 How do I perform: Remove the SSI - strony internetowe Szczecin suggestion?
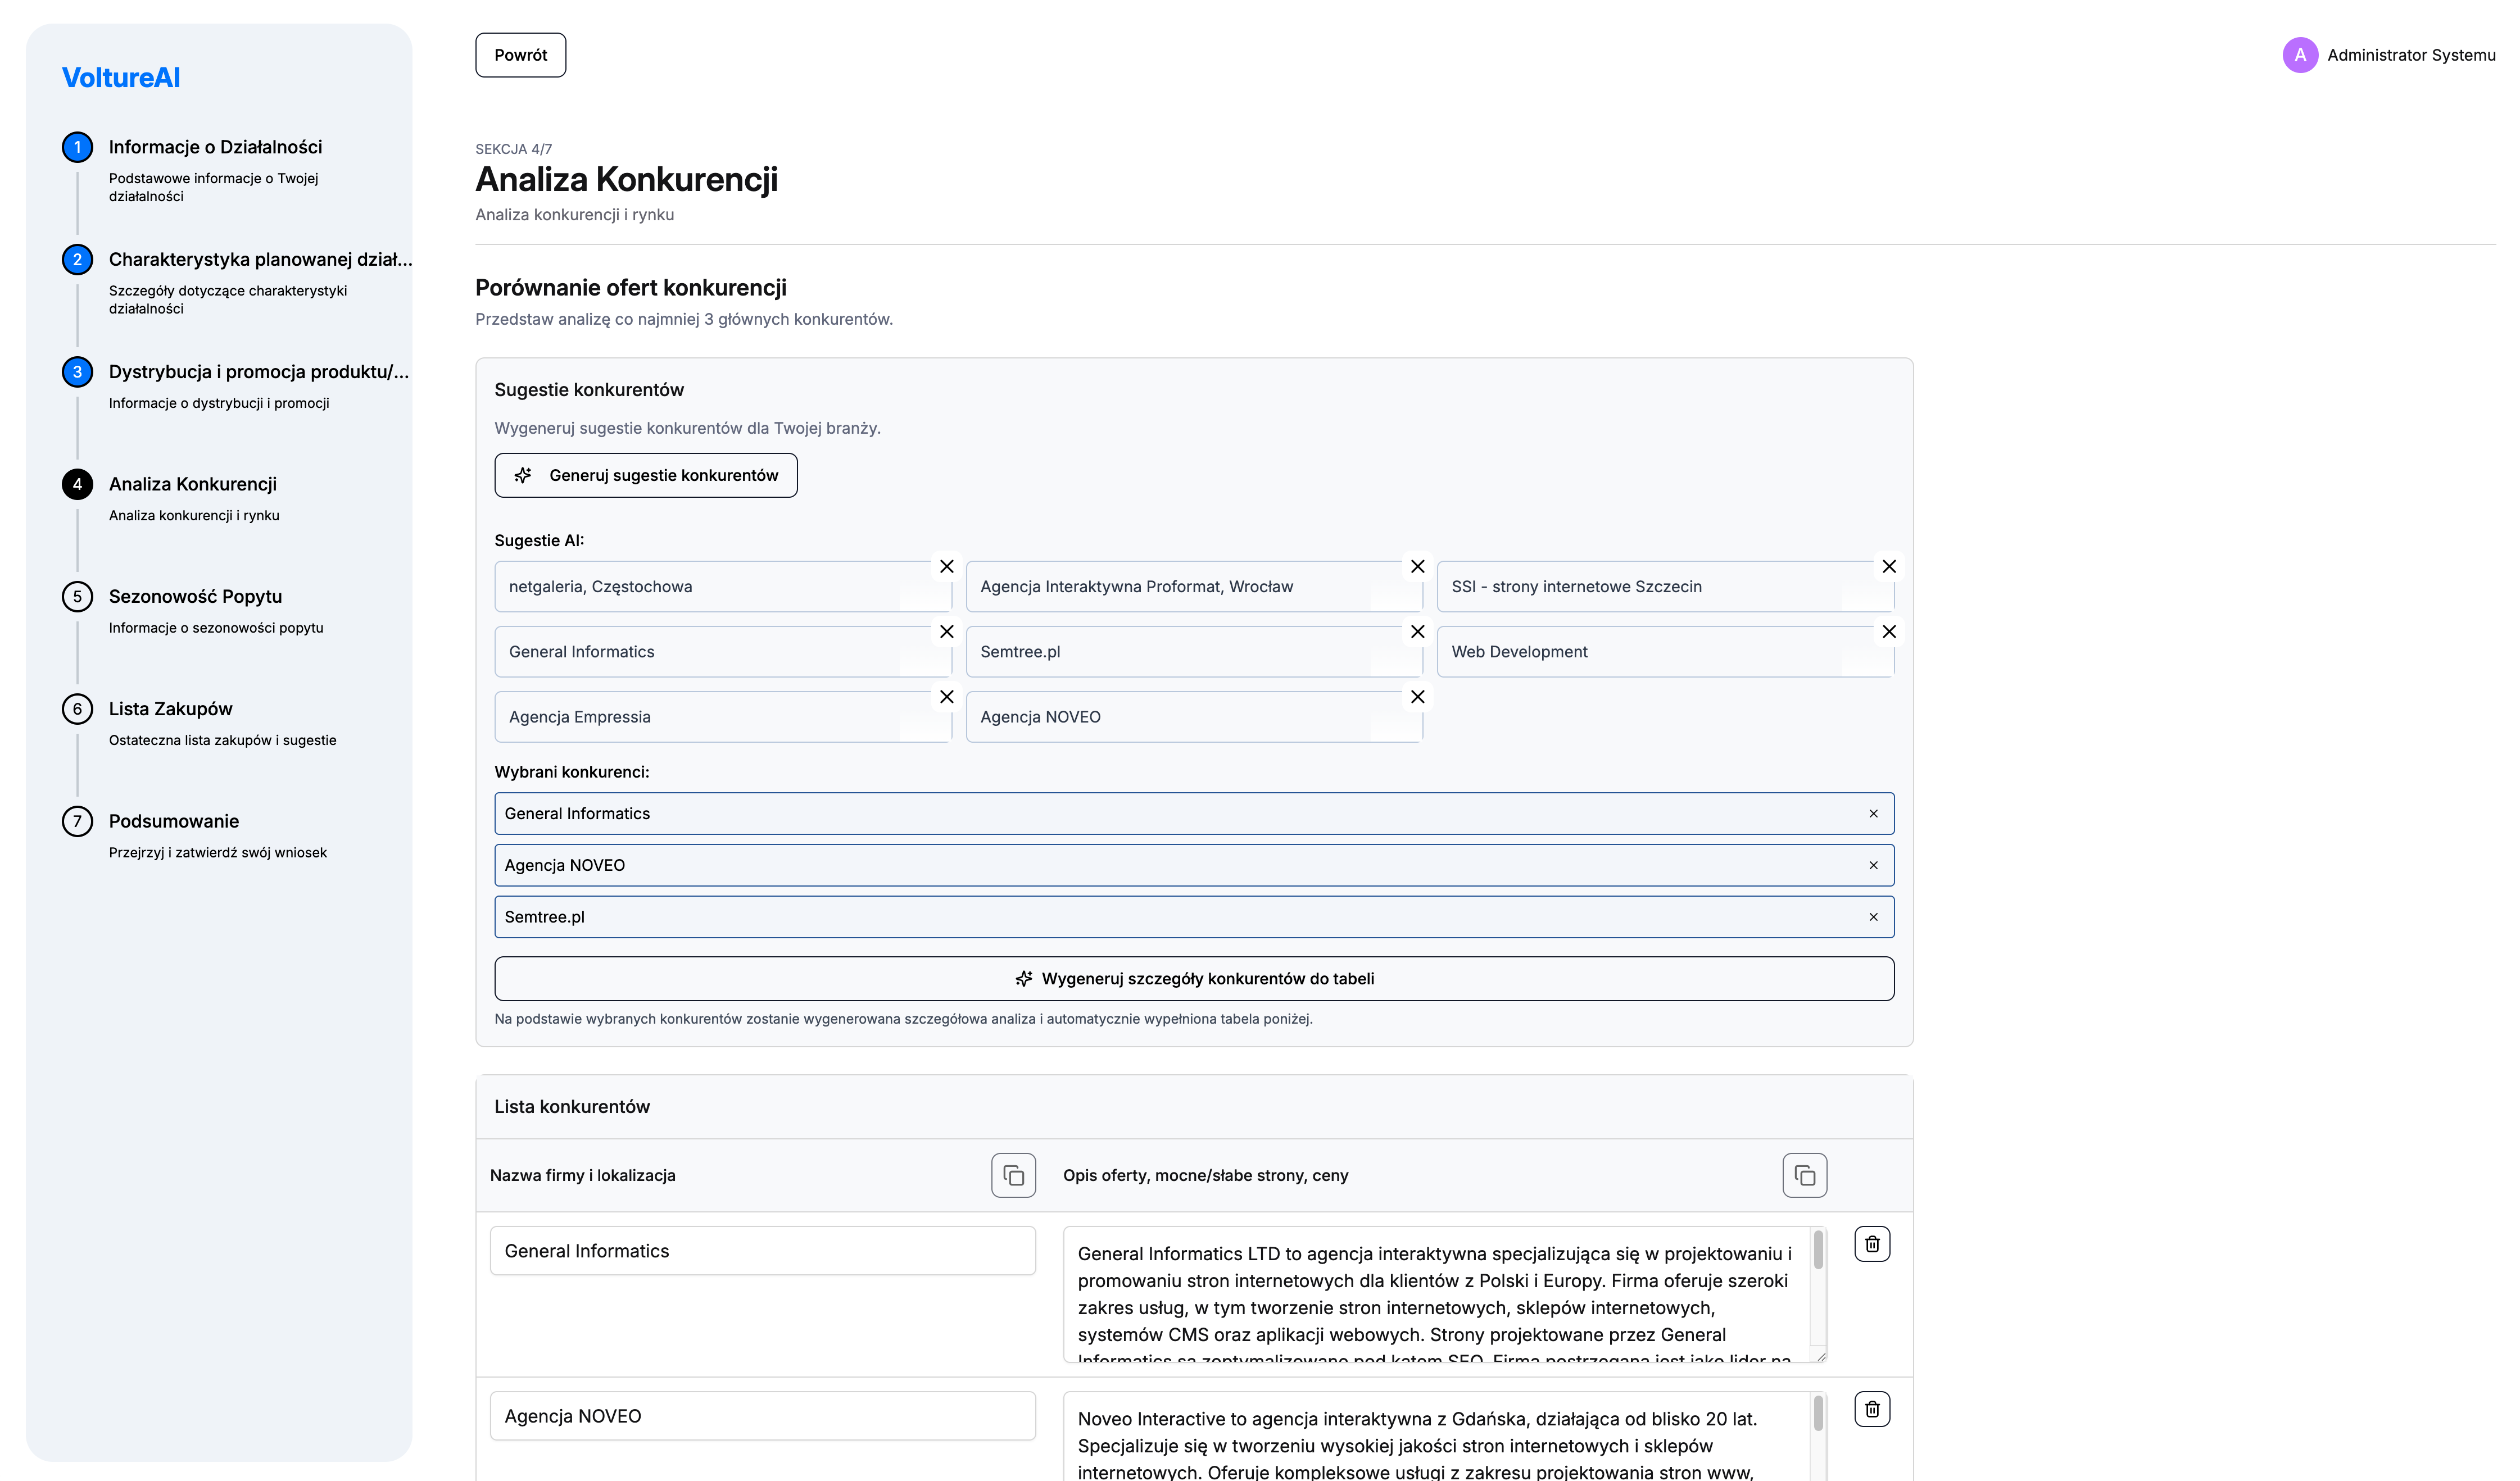click(1888, 566)
